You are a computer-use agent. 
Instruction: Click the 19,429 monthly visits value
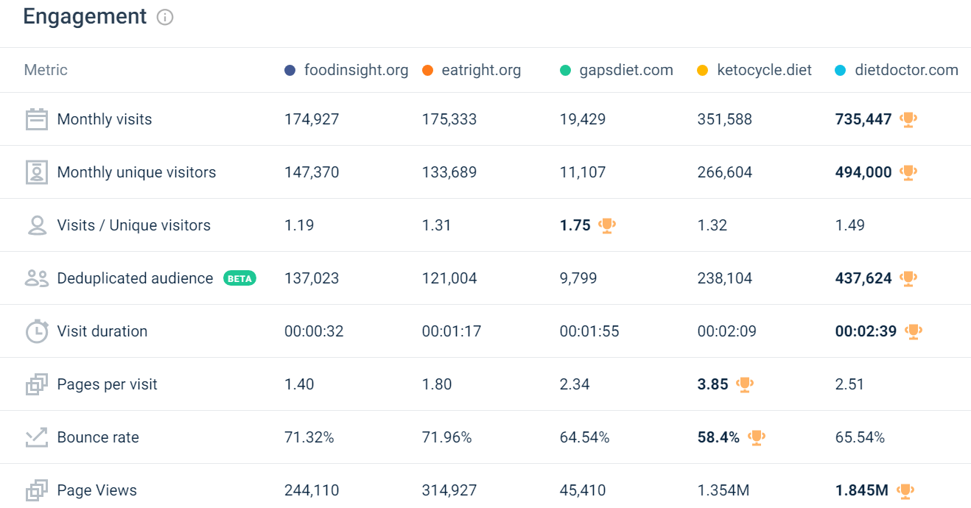point(583,119)
